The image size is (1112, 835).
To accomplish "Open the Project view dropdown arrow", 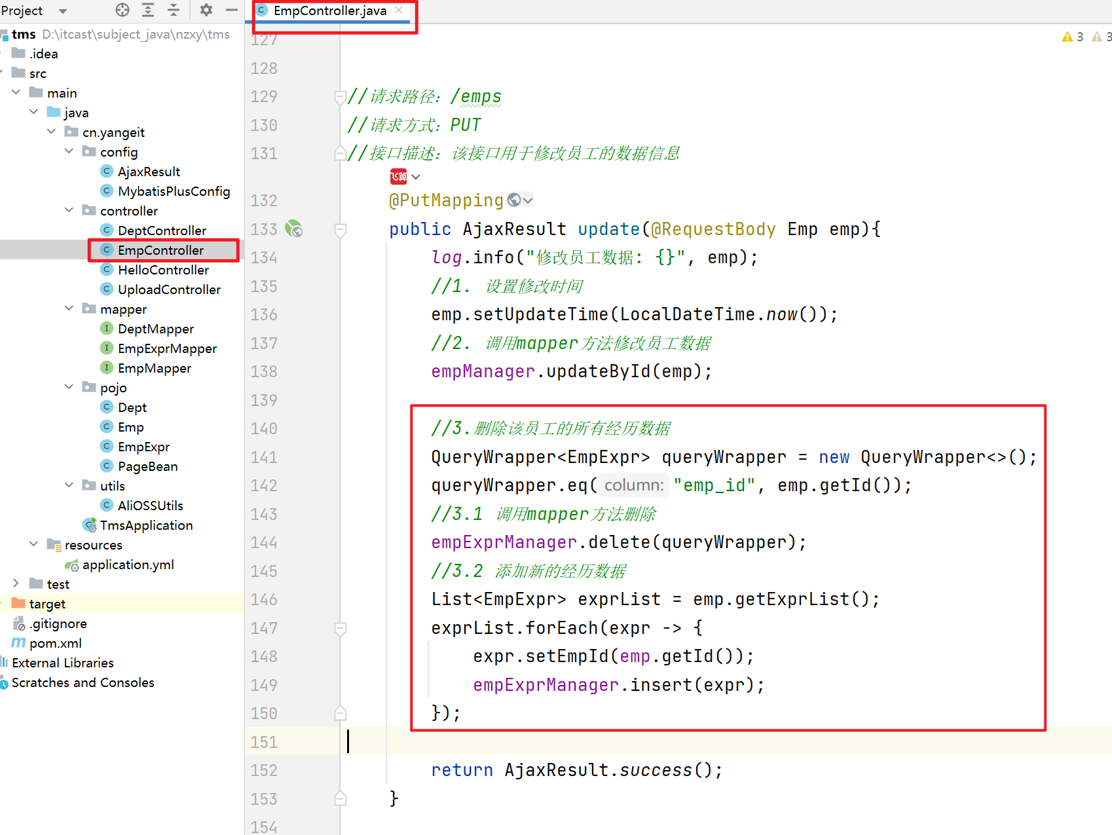I will (x=63, y=11).
